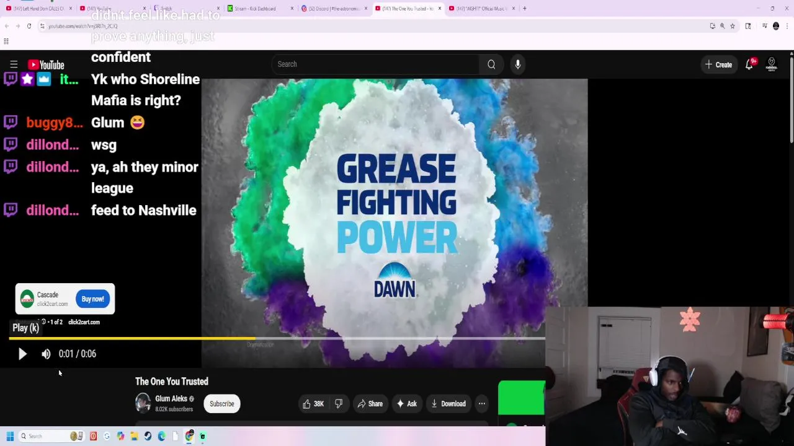
Task: Click the 0:01 / 0:06 time display
Action: pyautogui.click(x=78, y=354)
